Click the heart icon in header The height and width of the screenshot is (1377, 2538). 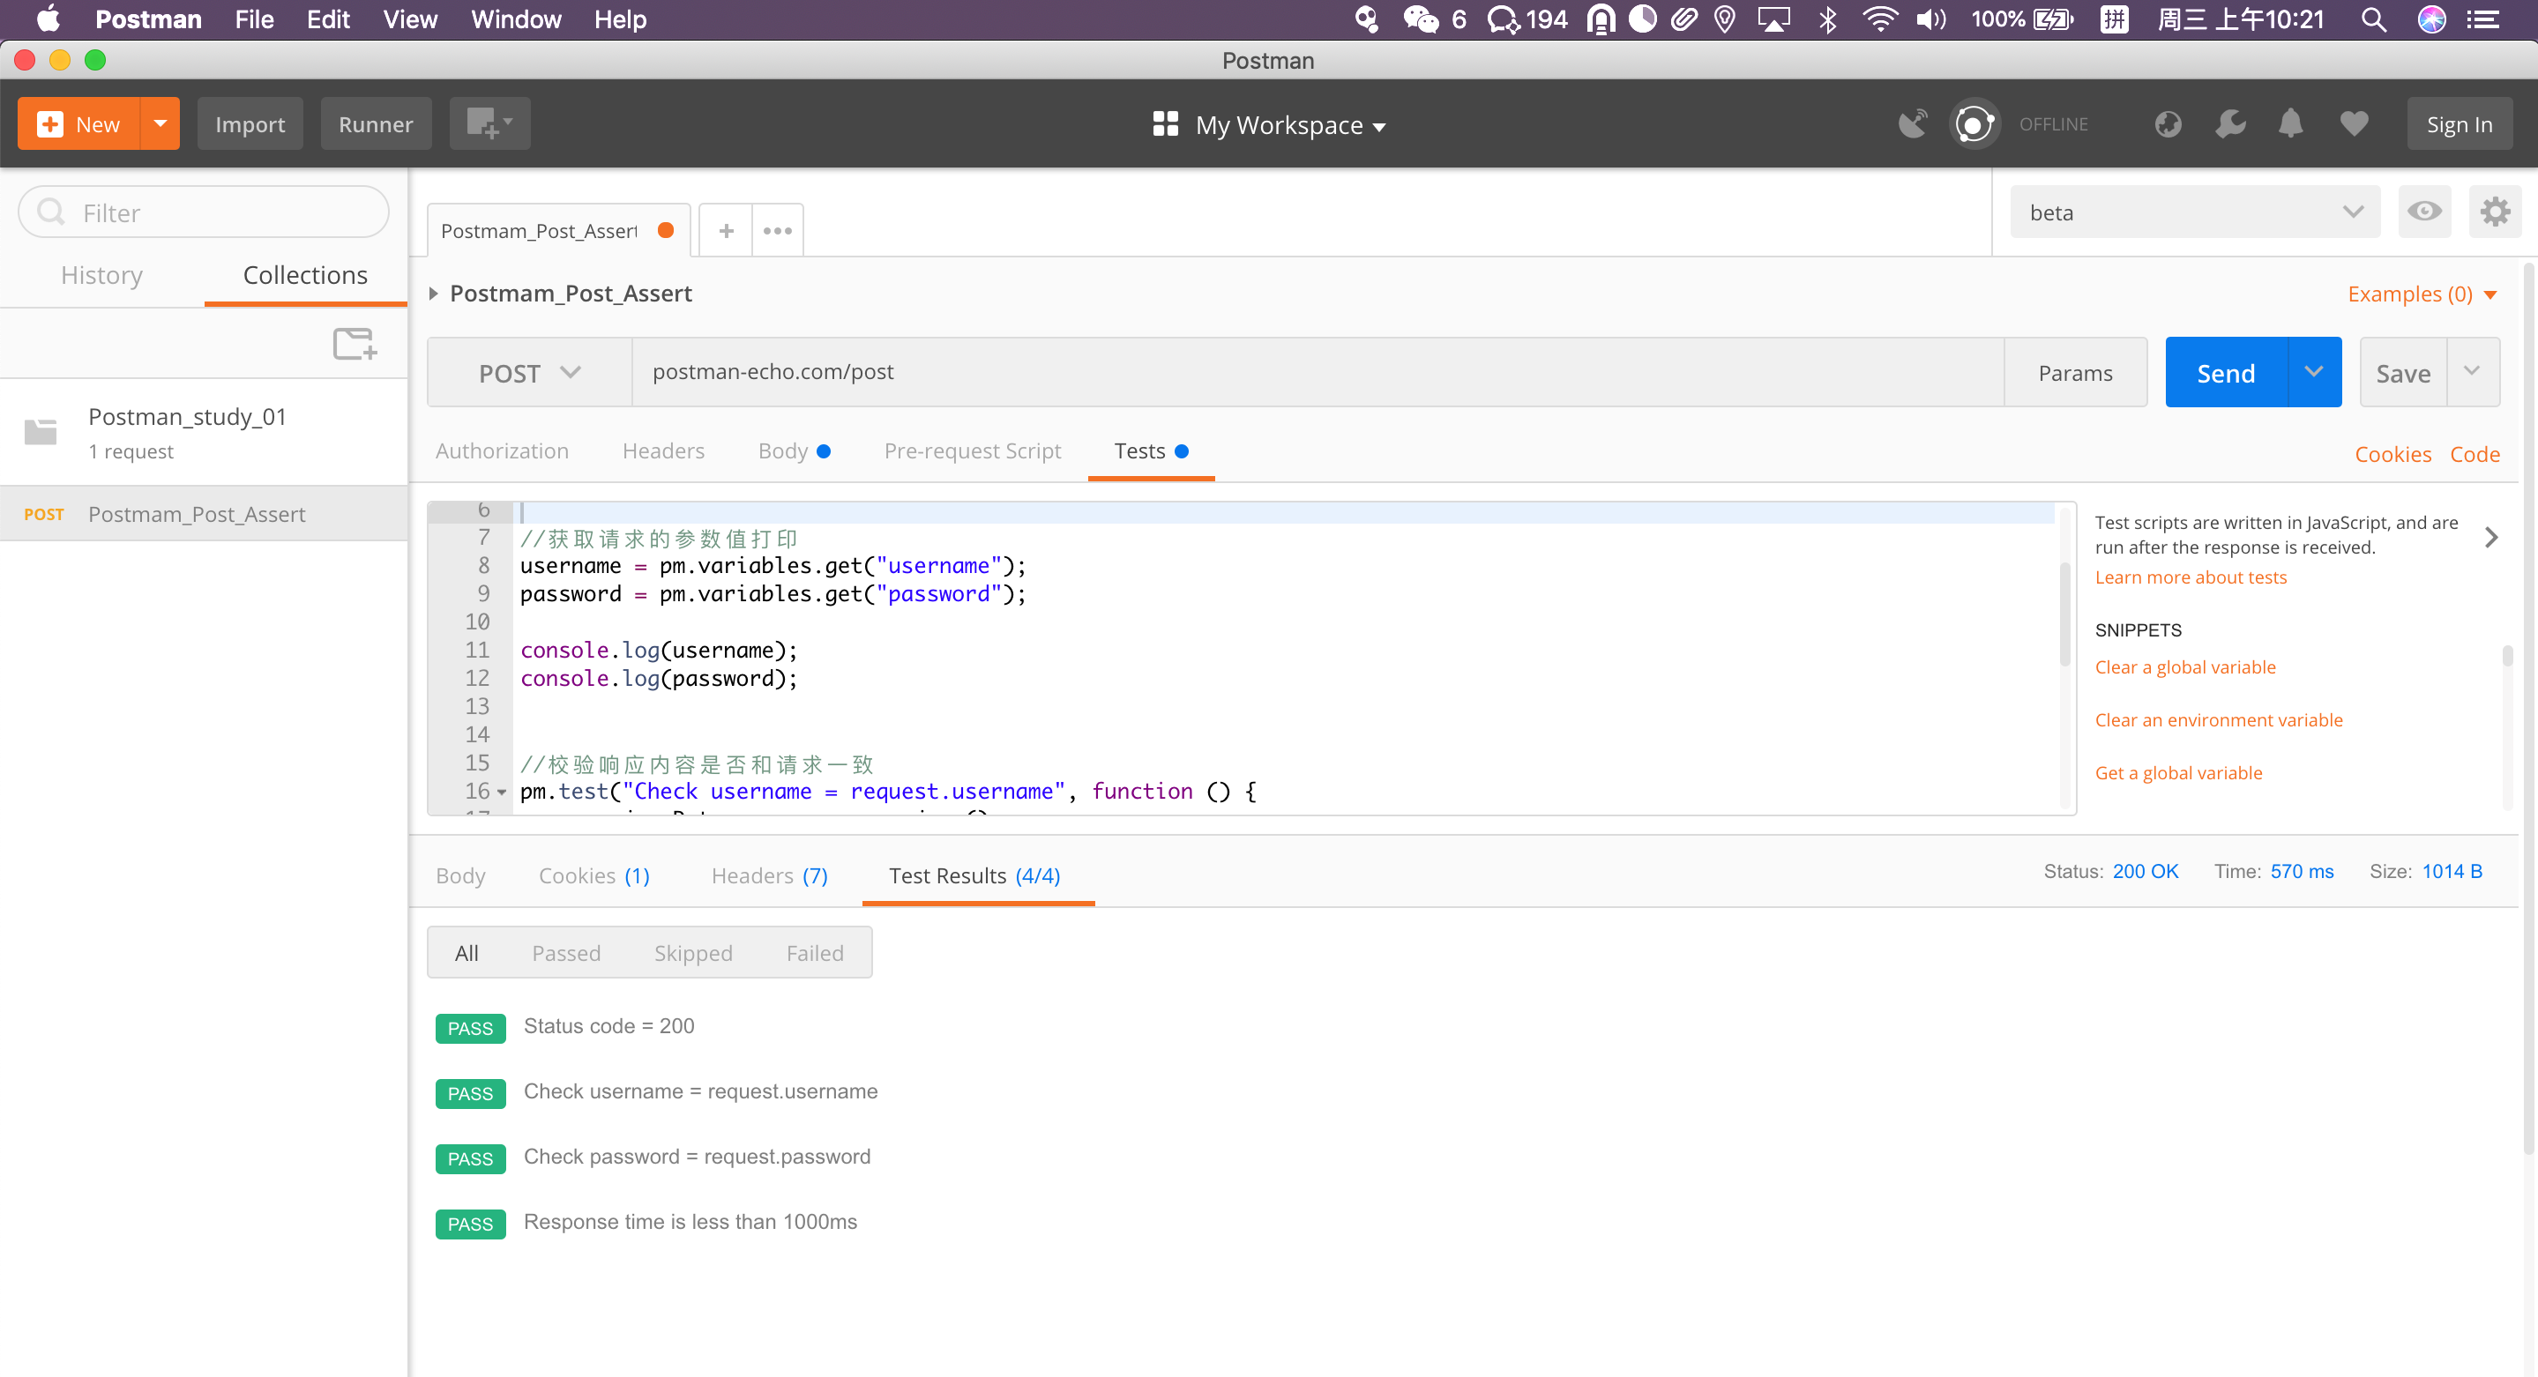[2354, 124]
